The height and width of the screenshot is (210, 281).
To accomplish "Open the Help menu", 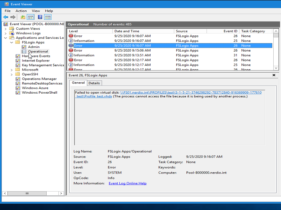I will coord(49,11).
